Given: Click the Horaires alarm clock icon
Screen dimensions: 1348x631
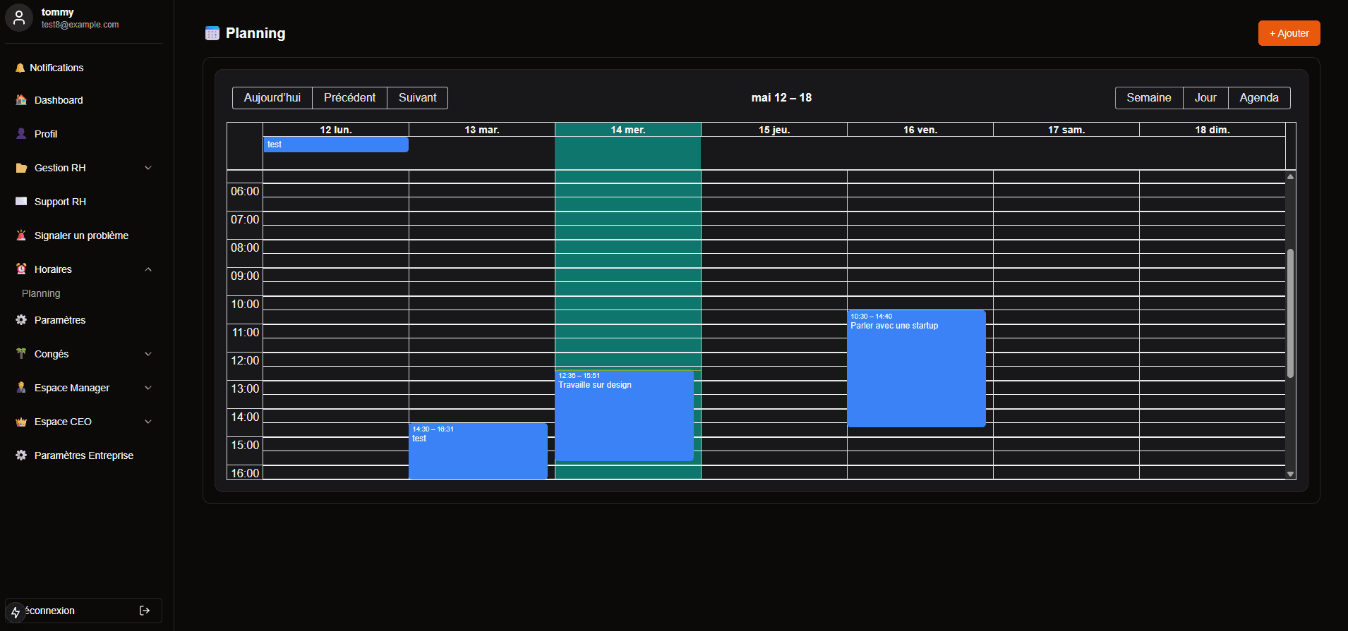Looking at the screenshot, I should pos(21,269).
